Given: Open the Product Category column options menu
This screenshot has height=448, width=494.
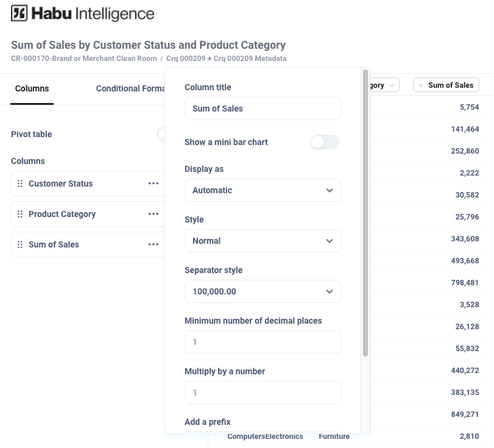Looking at the screenshot, I should pyautogui.click(x=153, y=214).
